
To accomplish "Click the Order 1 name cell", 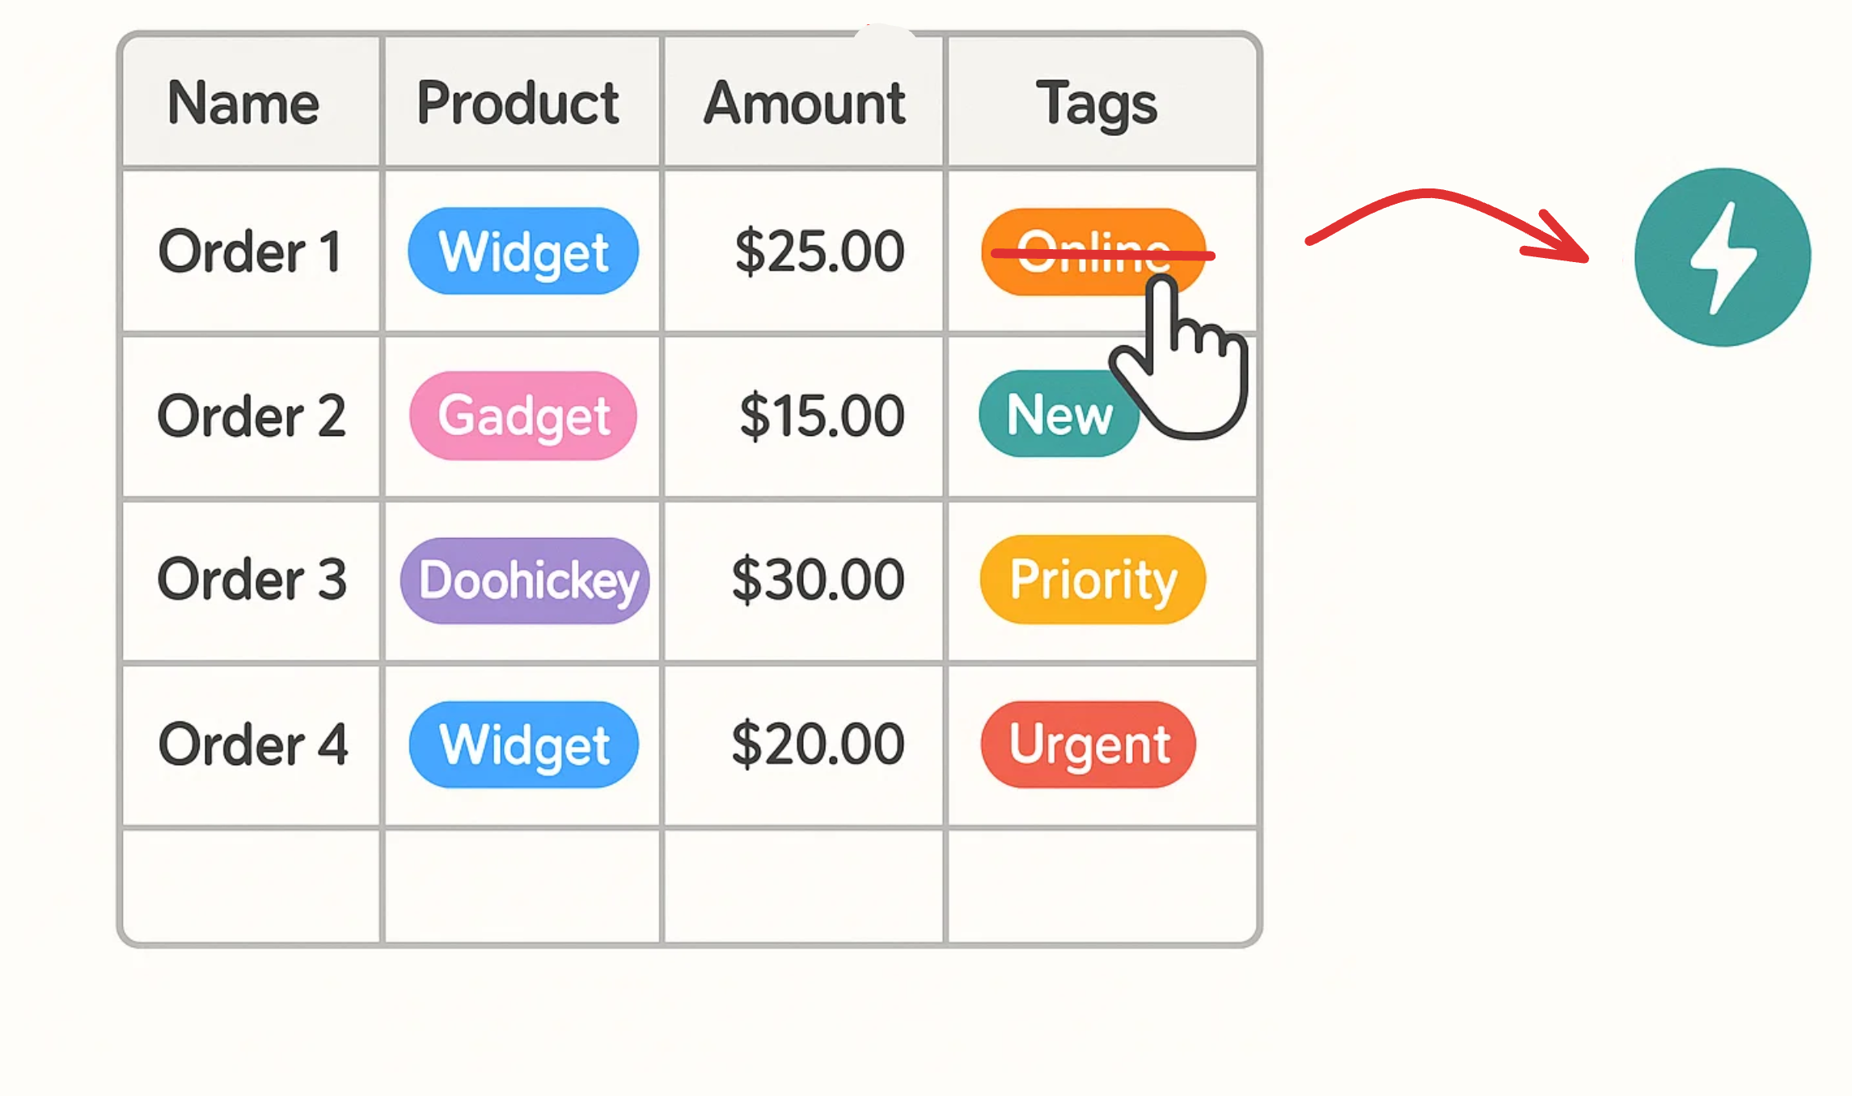I will [x=250, y=252].
